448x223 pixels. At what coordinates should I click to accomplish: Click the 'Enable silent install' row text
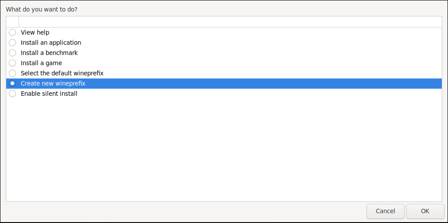tap(49, 94)
